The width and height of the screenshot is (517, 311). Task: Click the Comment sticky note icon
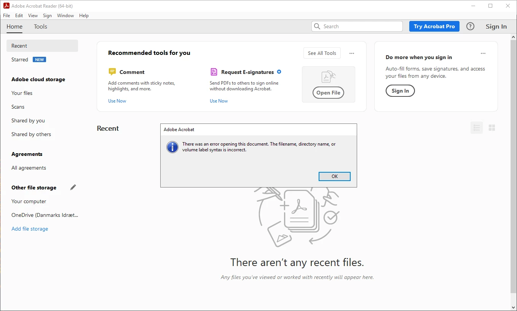112,72
